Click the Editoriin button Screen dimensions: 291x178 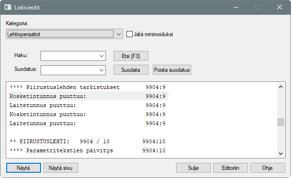[230, 168]
